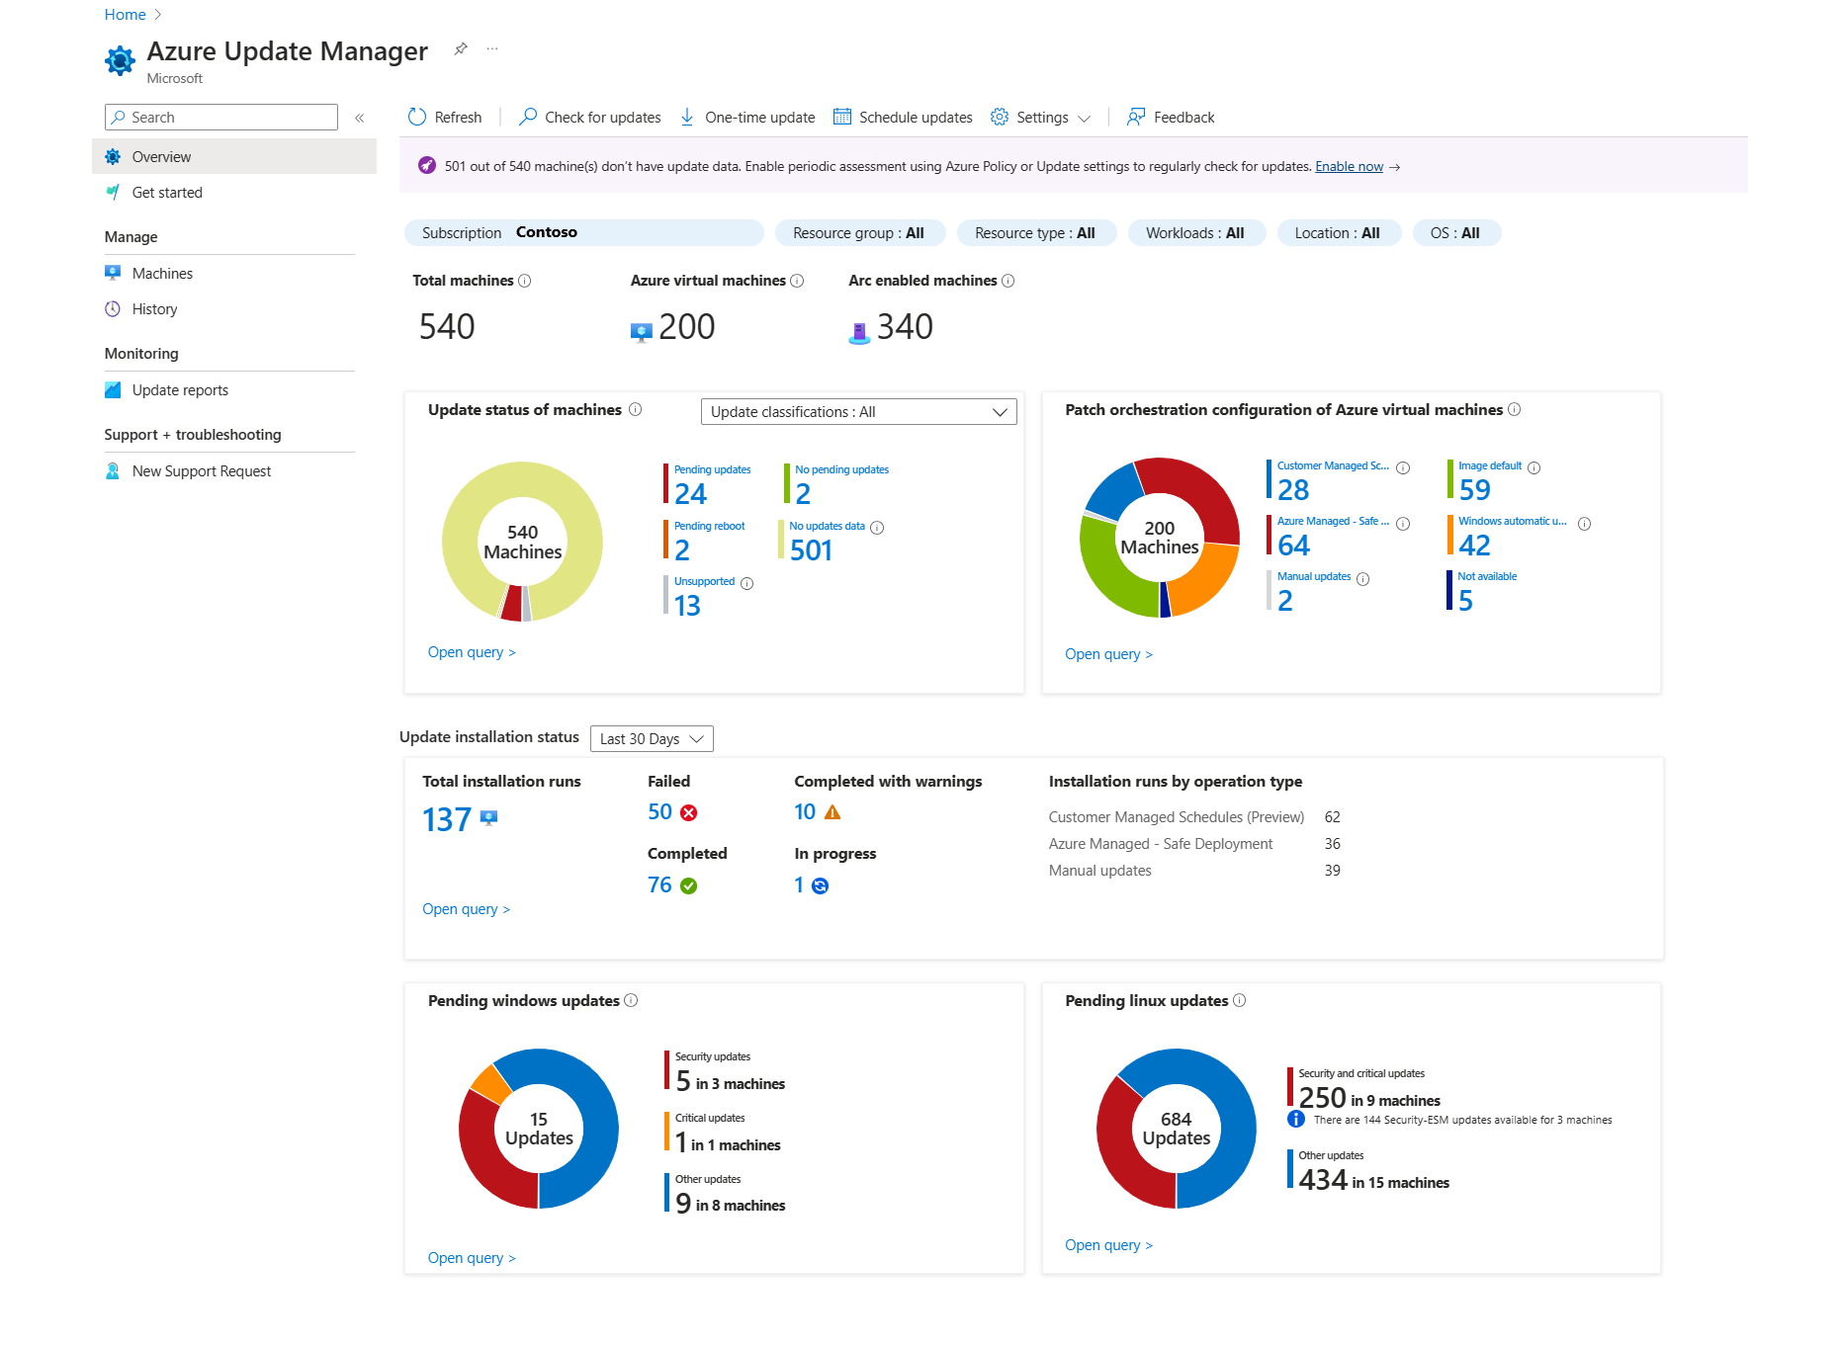Click info icon beside Update status of machines

[636, 409]
